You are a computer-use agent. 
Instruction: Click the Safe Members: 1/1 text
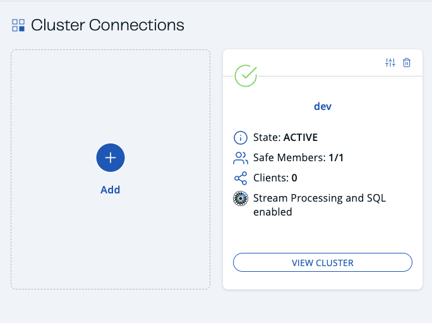298,157
